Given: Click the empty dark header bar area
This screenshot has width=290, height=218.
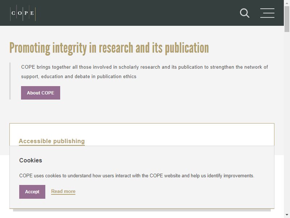Looking at the screenshot, I should (137, 13).
